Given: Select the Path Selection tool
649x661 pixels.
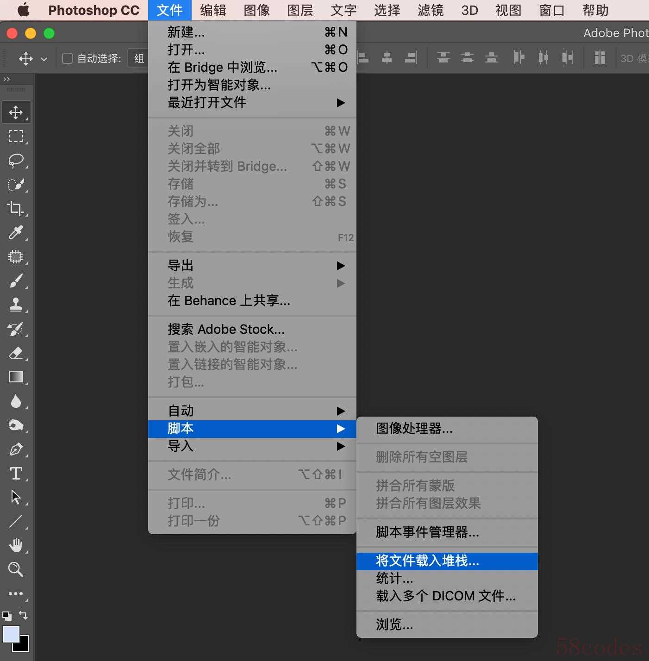Looking at the screenshot, I should tap(16, 497).
